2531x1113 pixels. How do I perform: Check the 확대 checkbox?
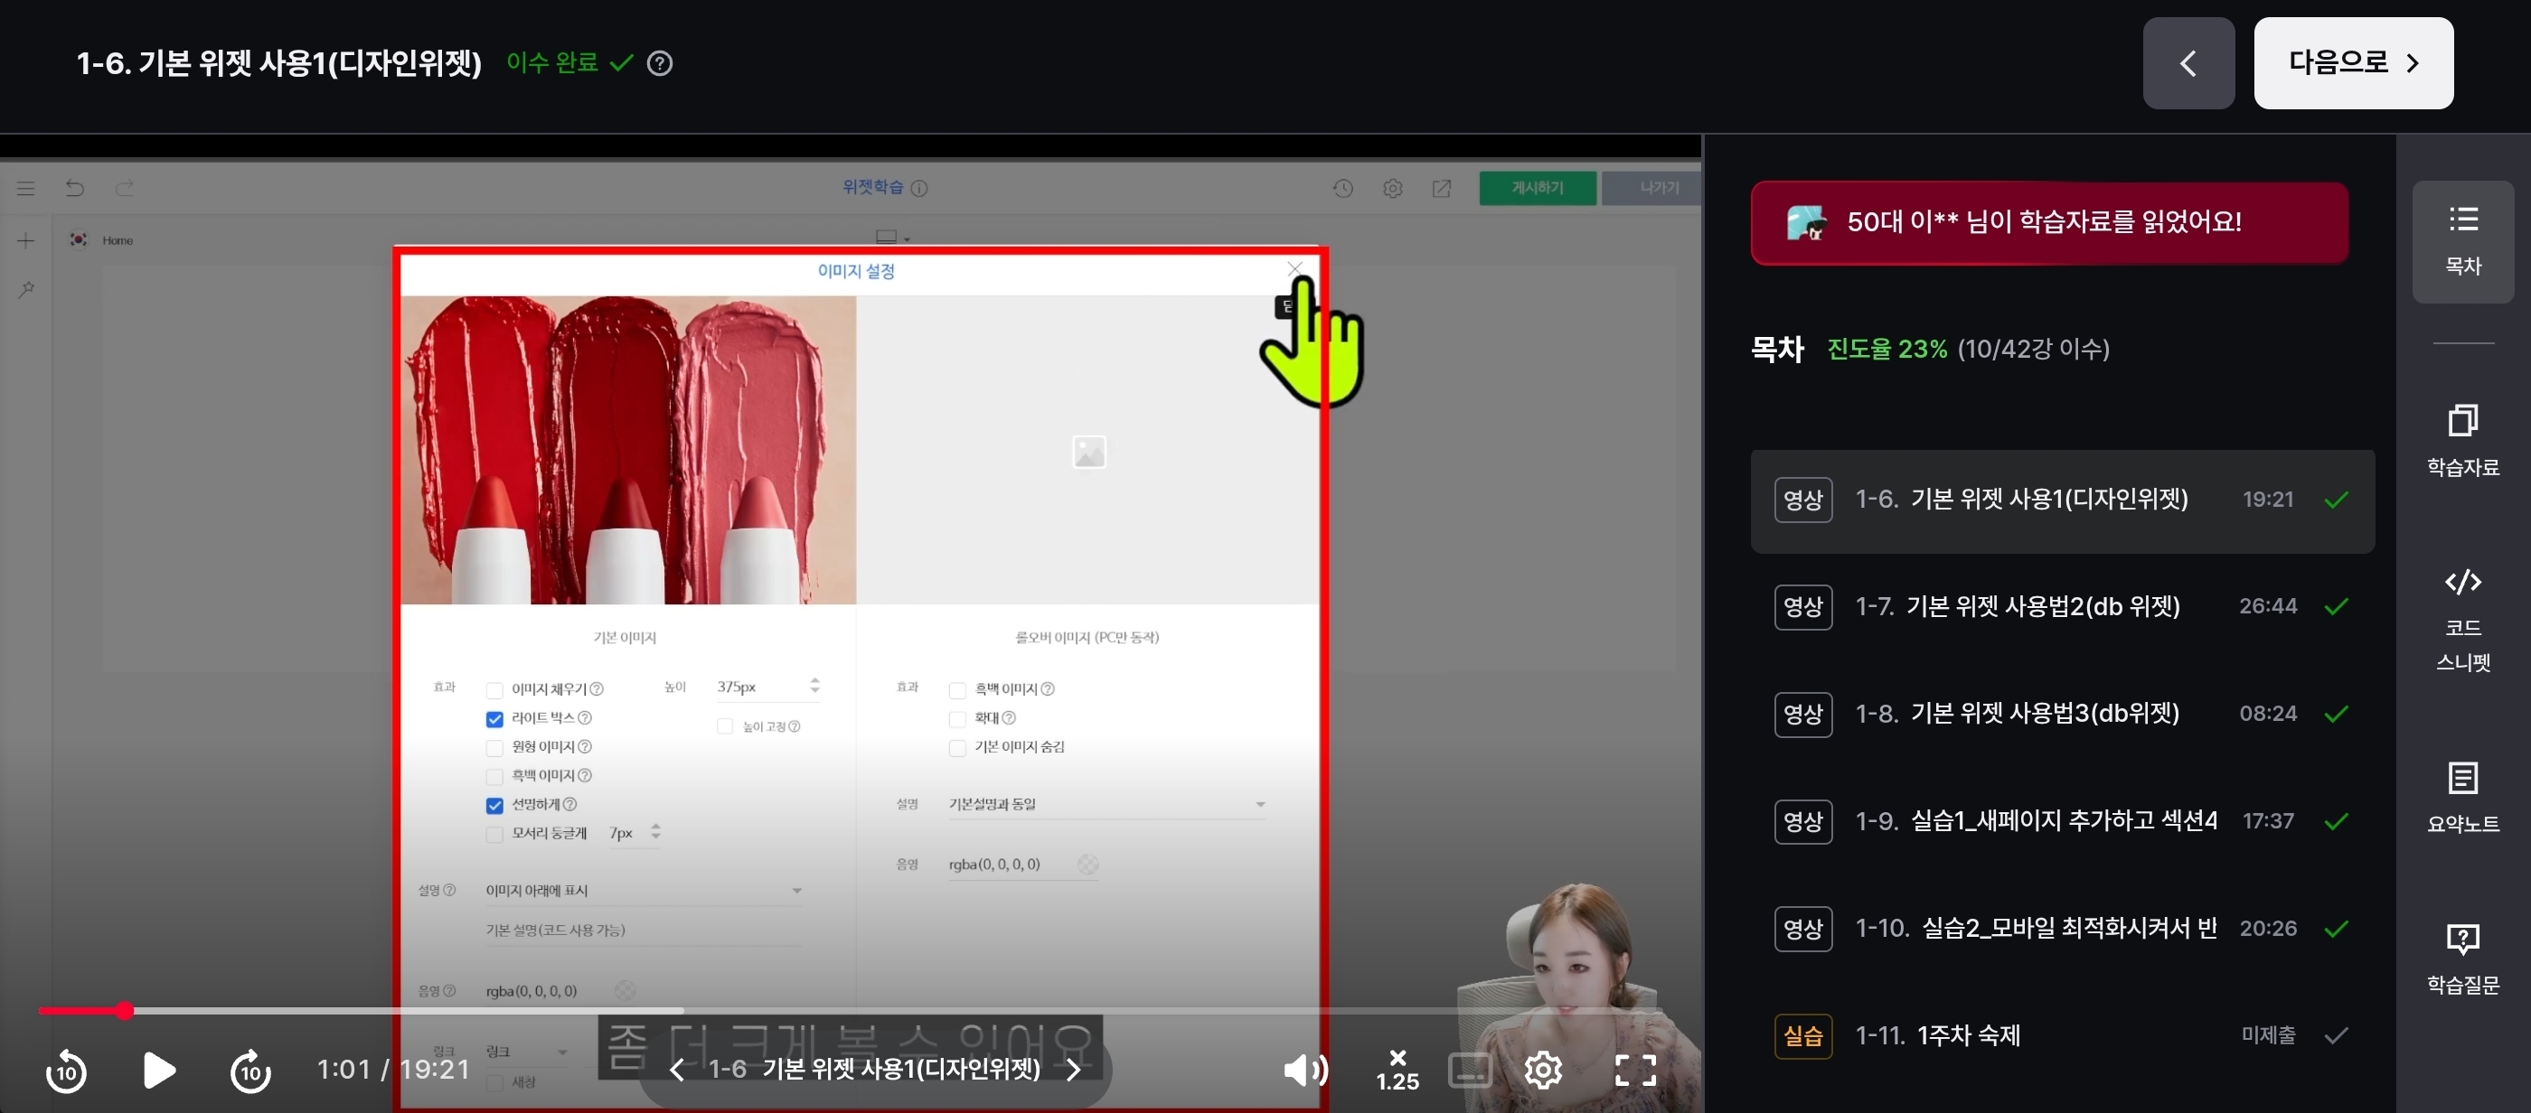point(957,719)
